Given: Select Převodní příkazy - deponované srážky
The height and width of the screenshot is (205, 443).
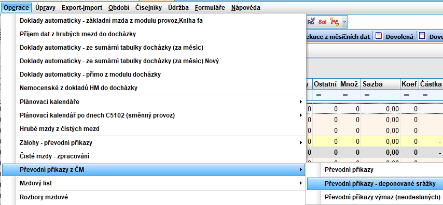Looking at the screenshot, I should click(x=375, y=184).
